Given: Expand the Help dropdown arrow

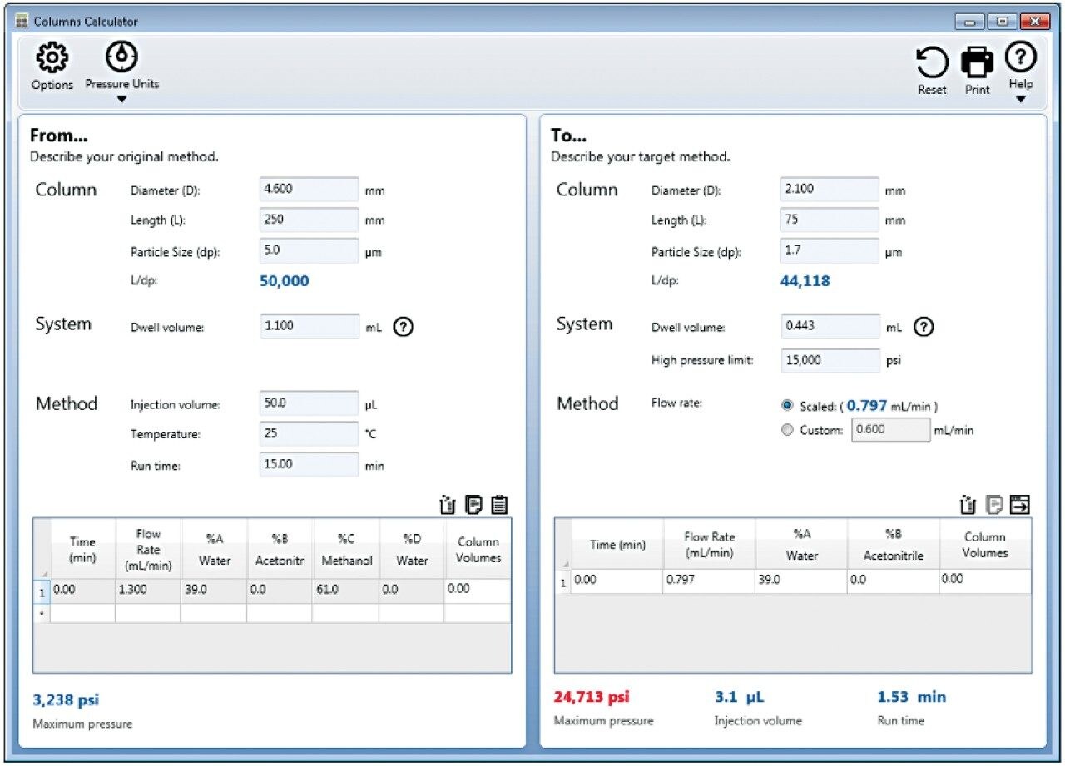Looking at the screenshot, I should click(x=1020, y=100).
